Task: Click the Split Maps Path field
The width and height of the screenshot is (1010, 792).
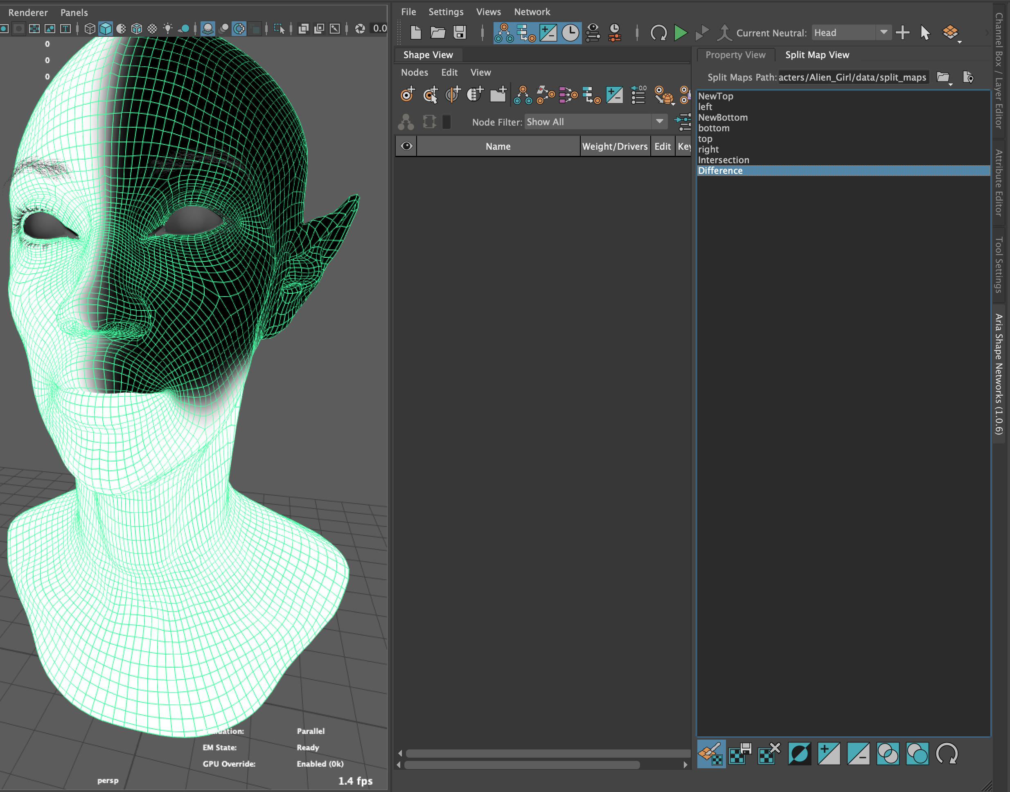Action: (x=853, y=77)
